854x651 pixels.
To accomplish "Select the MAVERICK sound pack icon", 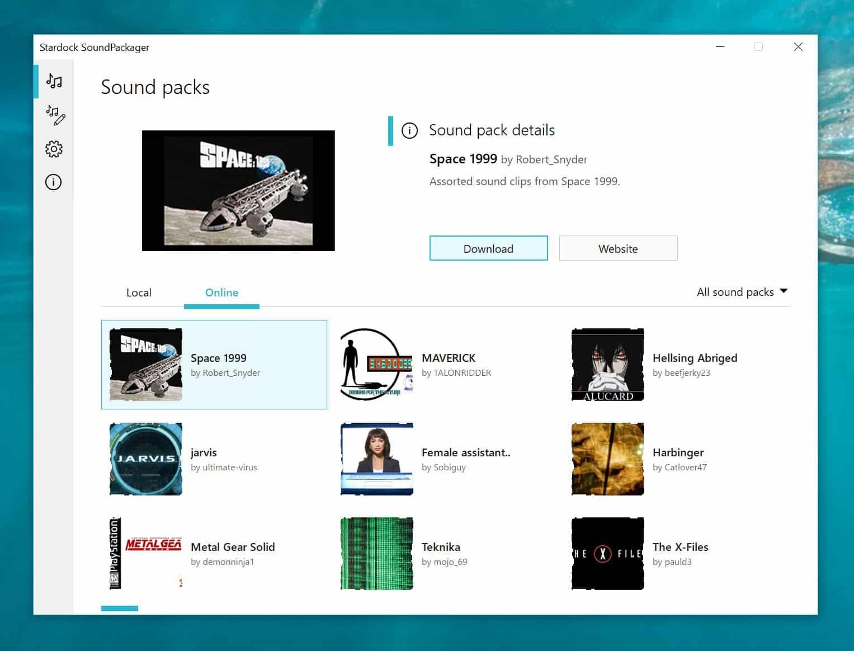I will [x=376, y=365].
